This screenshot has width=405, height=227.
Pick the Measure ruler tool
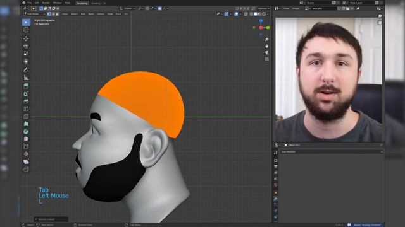(26, 78)
